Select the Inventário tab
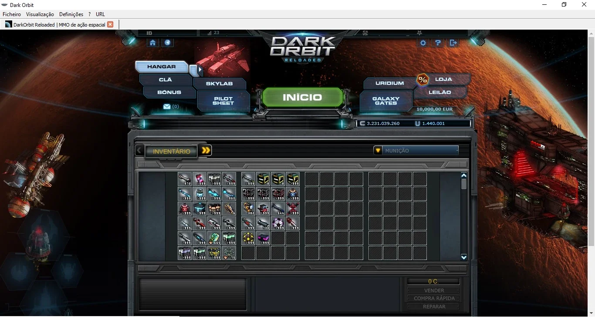 coord(172,151)
